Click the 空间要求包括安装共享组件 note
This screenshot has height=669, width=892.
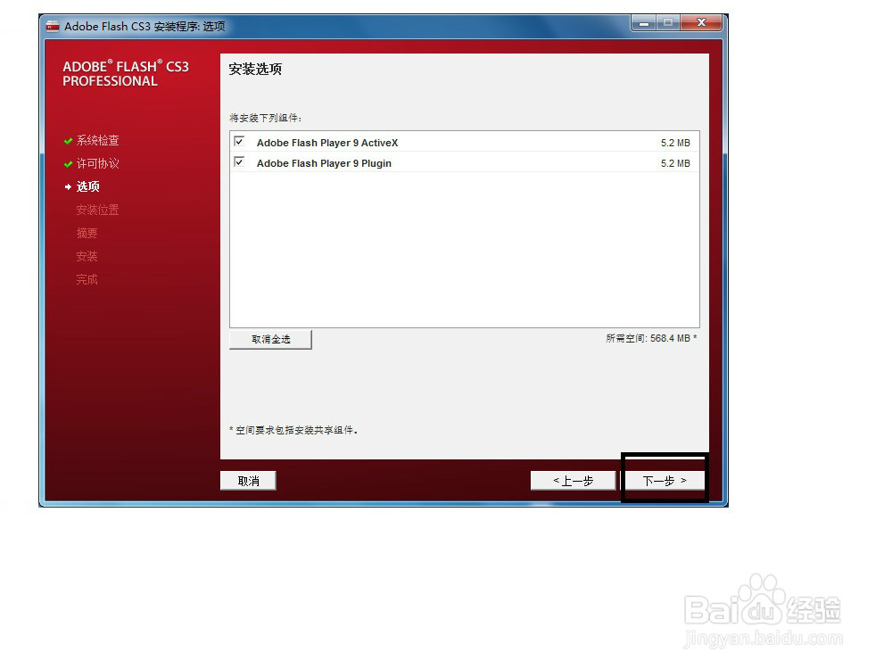point(293,430)
